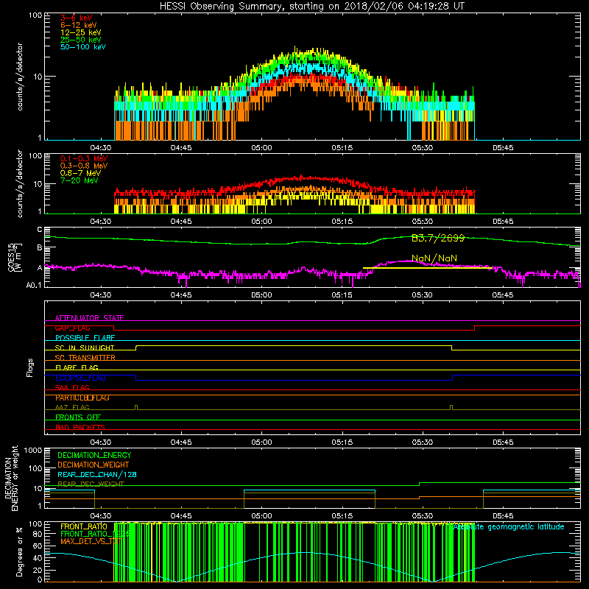
Task: Select the green FRONTS_OFF flag label
Action: [x=78, y=417]
